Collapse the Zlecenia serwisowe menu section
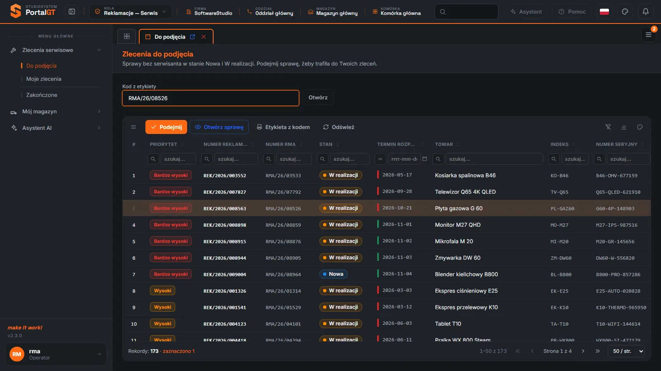The width and height of the screenshot is (661, 371). (x=56, y=50)
